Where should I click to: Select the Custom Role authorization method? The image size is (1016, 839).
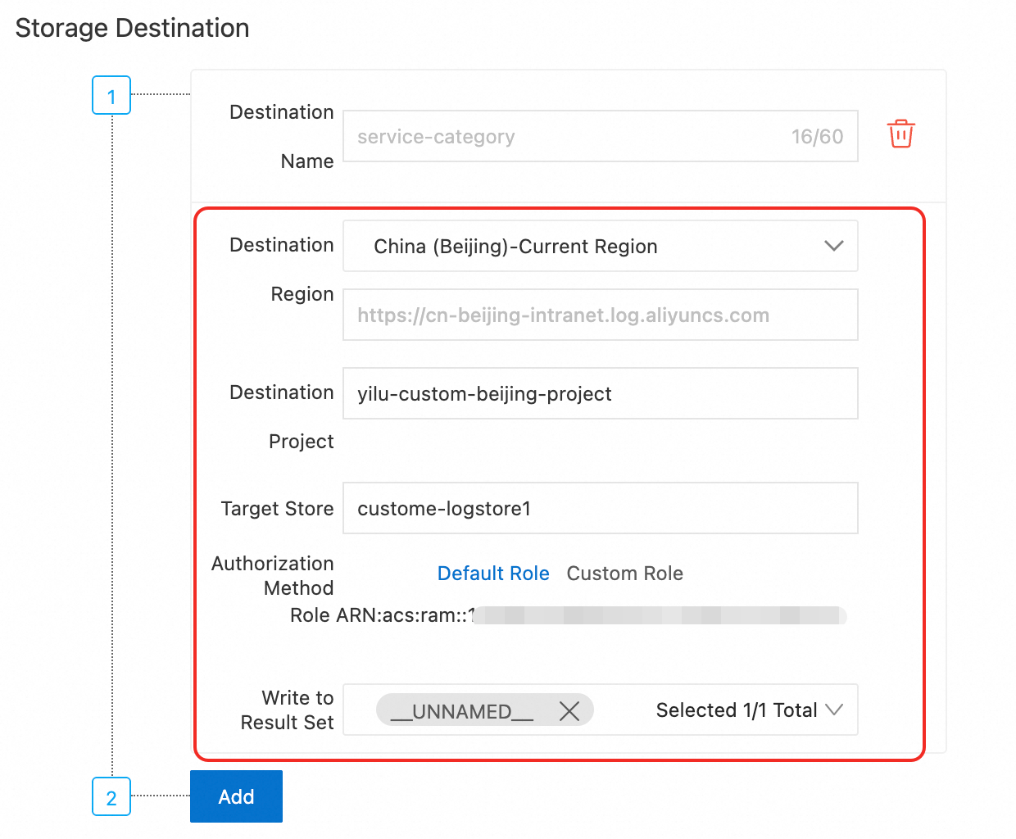click(624, 574)
